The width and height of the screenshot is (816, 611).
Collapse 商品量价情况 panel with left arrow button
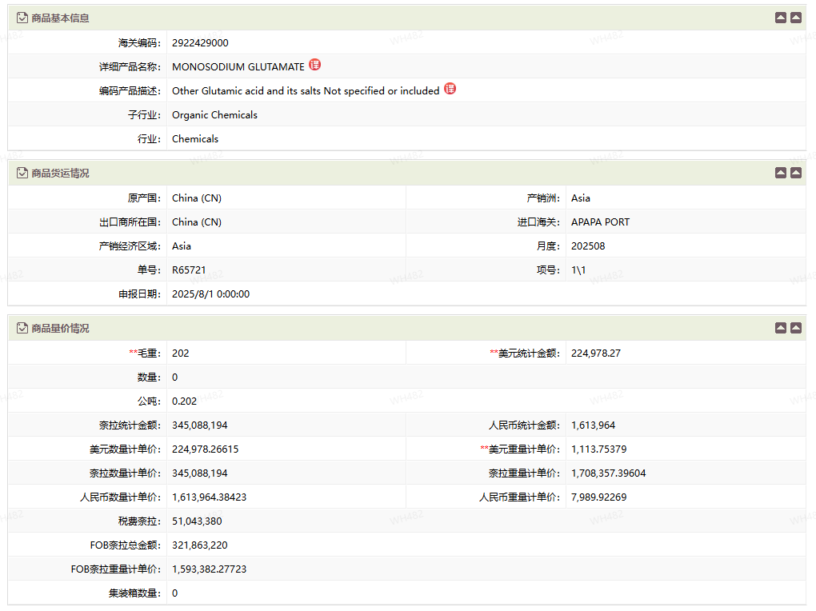[781, 328]
